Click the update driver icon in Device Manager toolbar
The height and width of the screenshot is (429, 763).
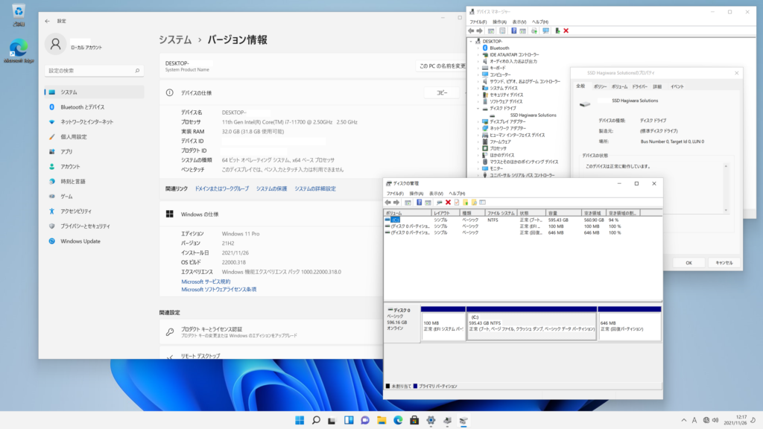[534, 31]
